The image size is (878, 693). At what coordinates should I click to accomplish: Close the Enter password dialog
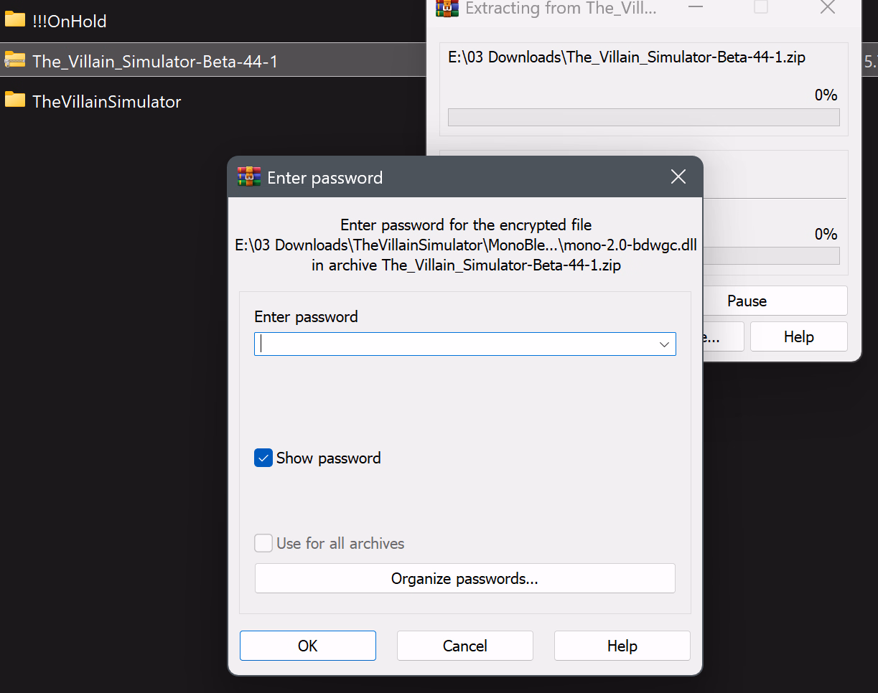678,177
